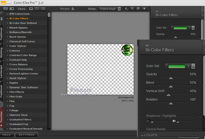The height and width of the screenshot is (139, 205).
Task: Click the lightbulb background color tool
Action: click(144, 9)
